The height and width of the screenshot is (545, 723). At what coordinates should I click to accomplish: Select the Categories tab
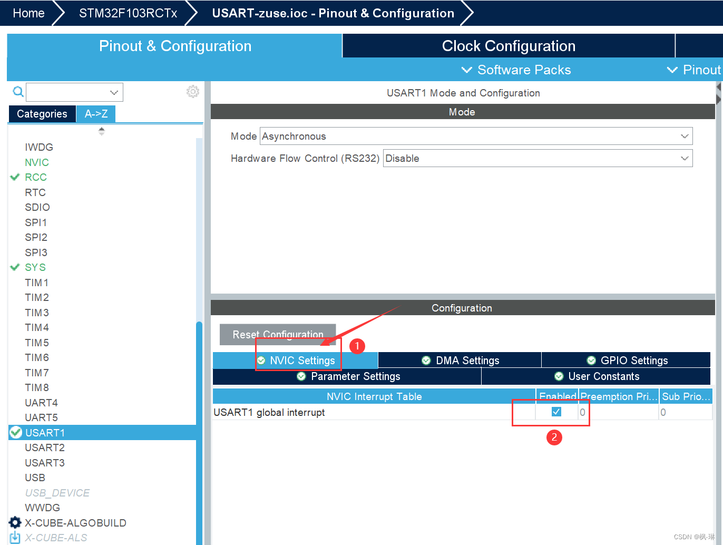point(42,114)
